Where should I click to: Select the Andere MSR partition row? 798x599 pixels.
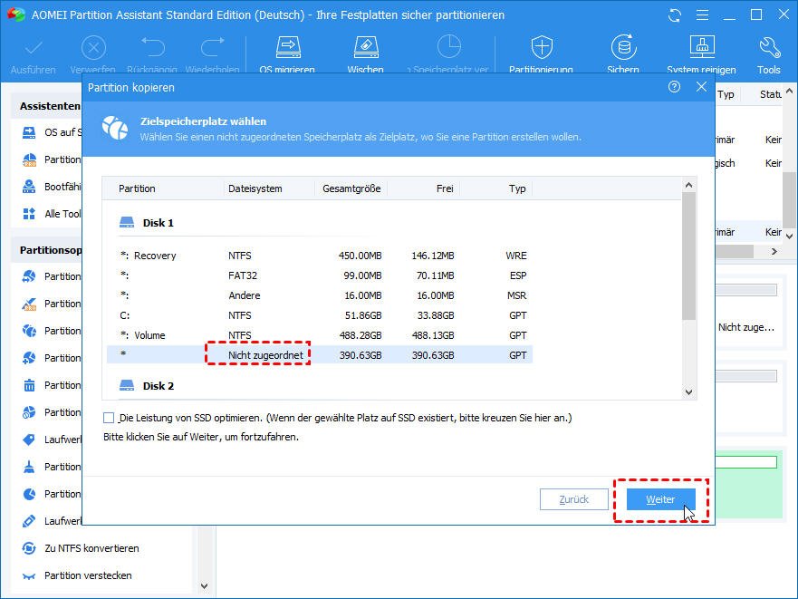(x=320, y=295)
